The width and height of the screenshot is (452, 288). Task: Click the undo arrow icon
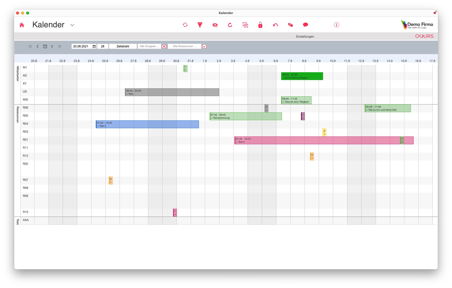[x=275, y=25]
